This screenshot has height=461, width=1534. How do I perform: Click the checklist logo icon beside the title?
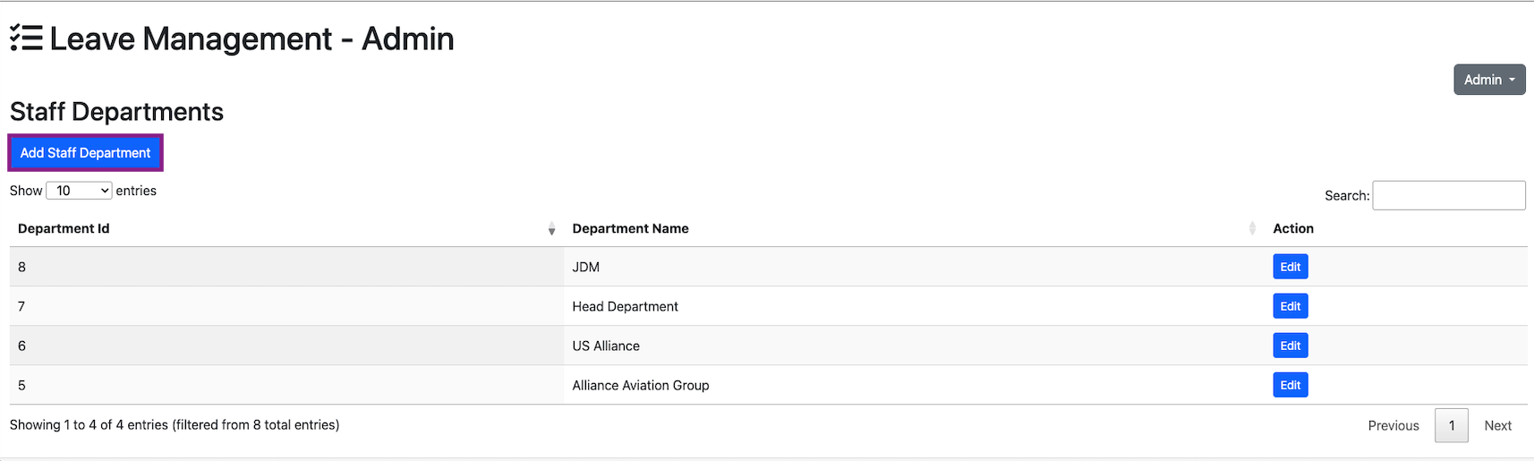[x=26, y=38]
